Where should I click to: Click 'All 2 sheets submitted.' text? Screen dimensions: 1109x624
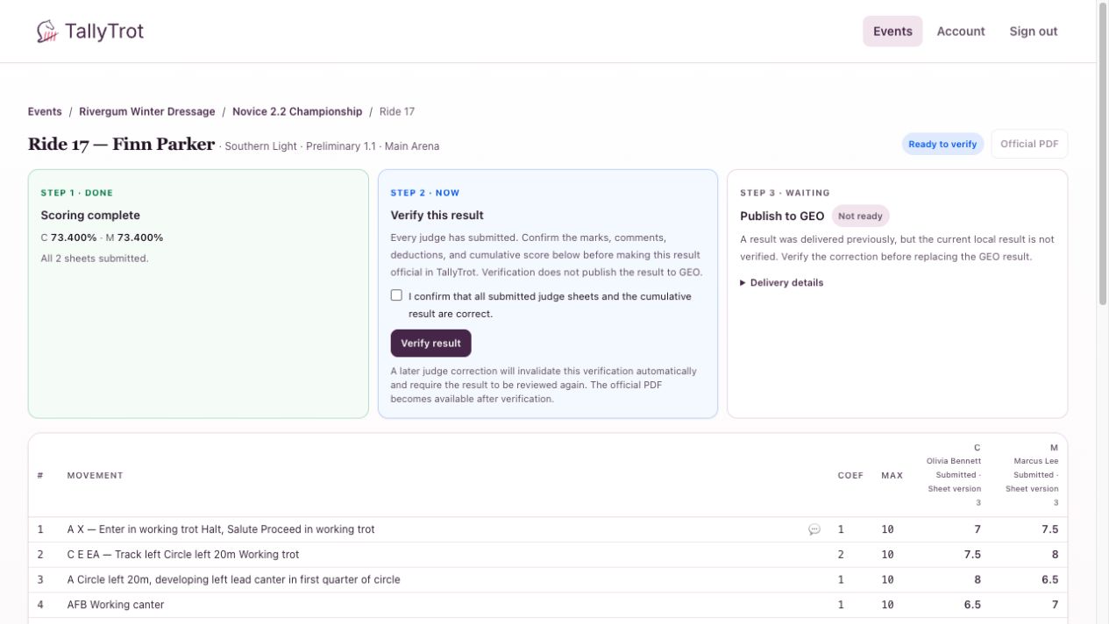tap(95, 259)
